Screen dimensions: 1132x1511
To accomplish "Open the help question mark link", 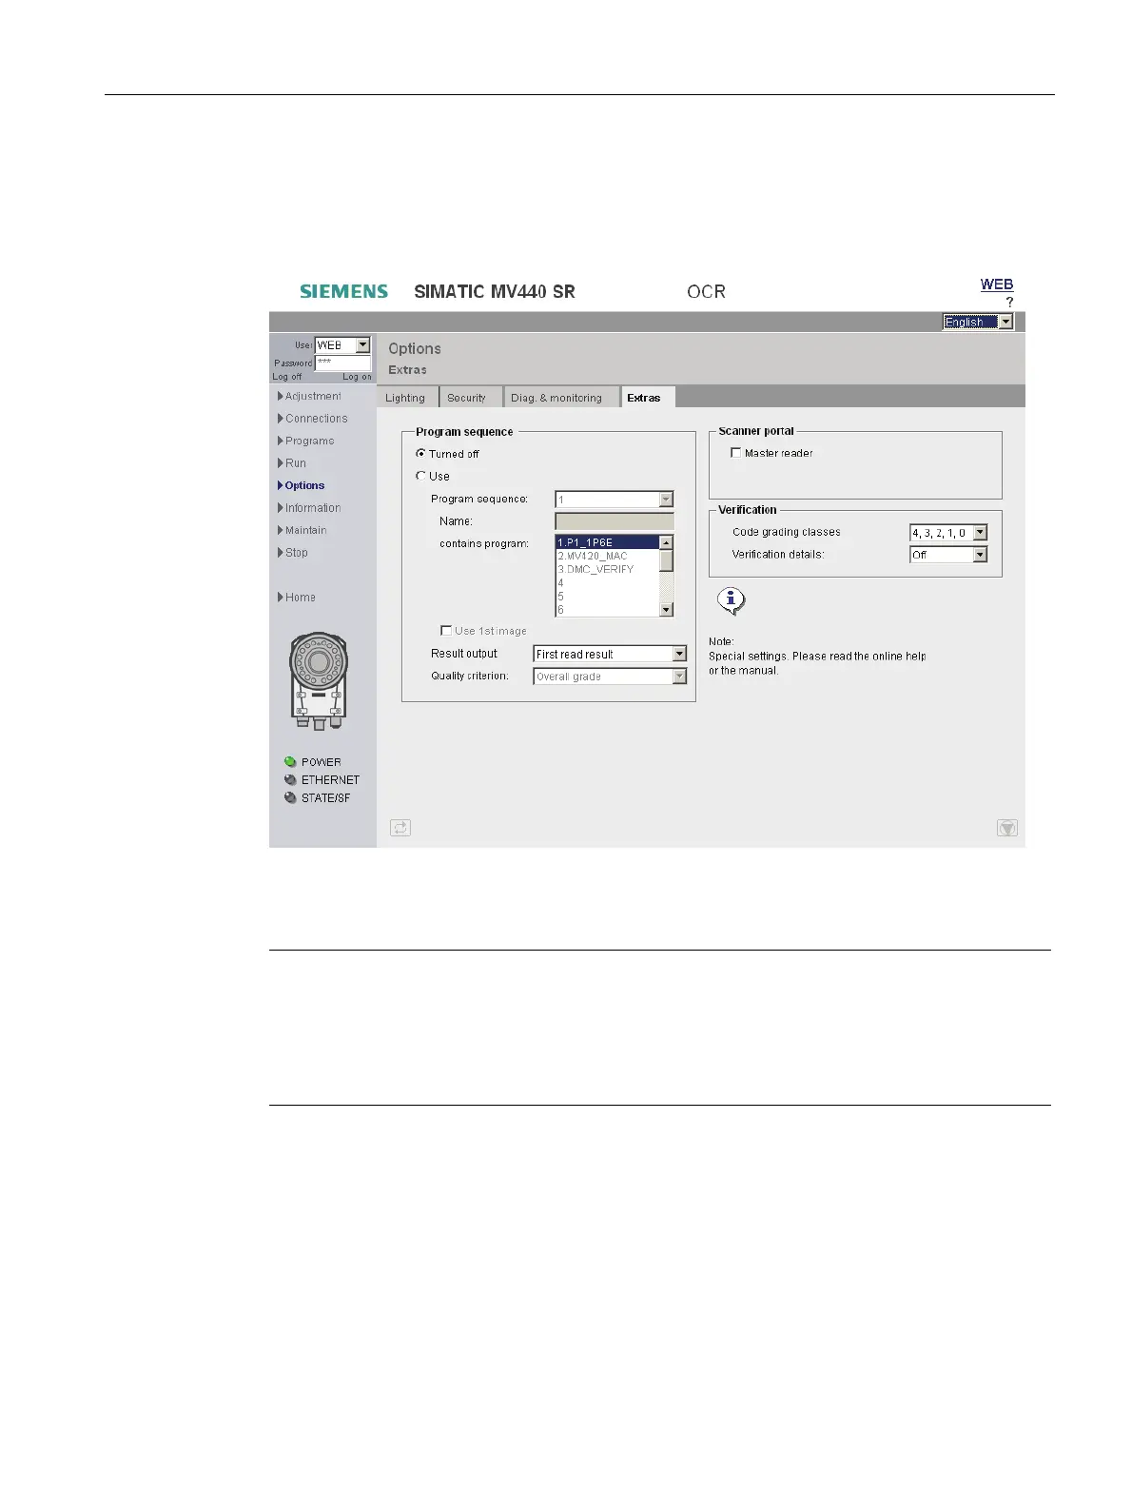I will pos(1009,302).
